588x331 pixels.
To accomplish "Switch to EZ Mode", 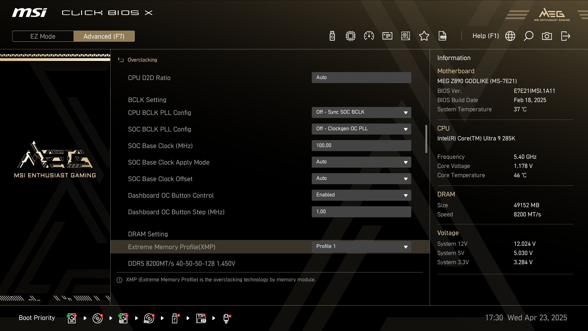I will 43,36.
